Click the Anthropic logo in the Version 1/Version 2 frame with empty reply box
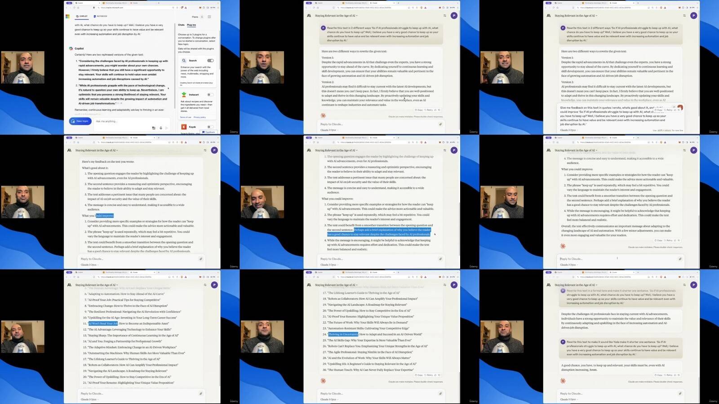 click(x=309, y=16)
